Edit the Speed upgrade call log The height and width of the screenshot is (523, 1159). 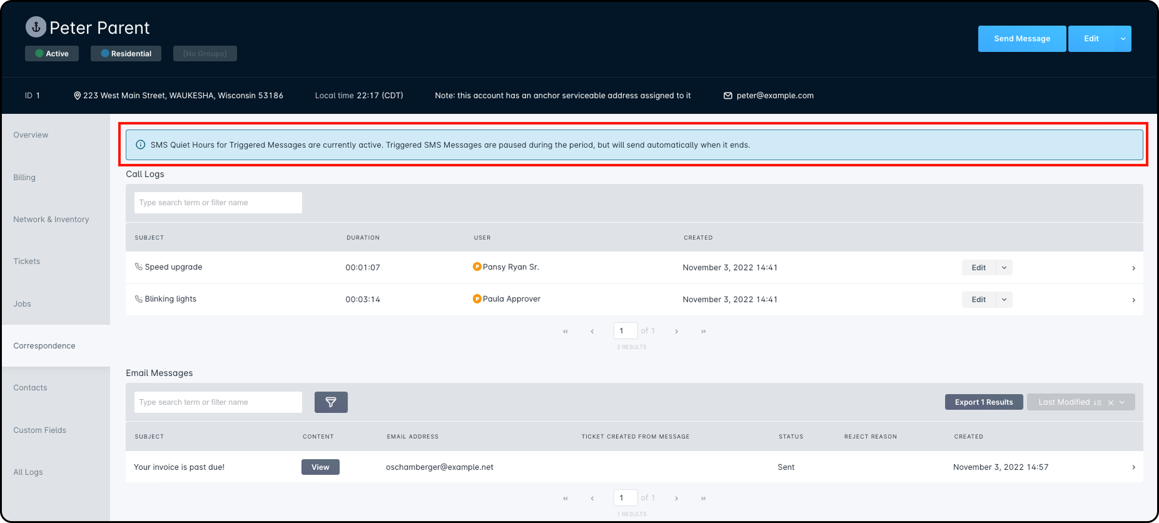[x=979, y=268]
